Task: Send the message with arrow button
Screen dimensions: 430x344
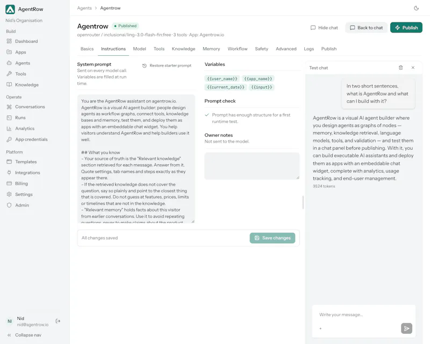Action: tap(406, 328)
